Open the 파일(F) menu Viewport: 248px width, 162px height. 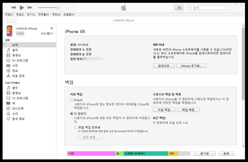pos(9,14)
